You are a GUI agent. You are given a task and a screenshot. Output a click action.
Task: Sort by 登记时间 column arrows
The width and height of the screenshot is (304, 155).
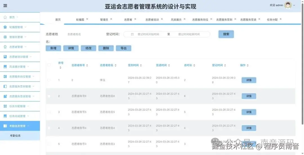coord(225,65)
